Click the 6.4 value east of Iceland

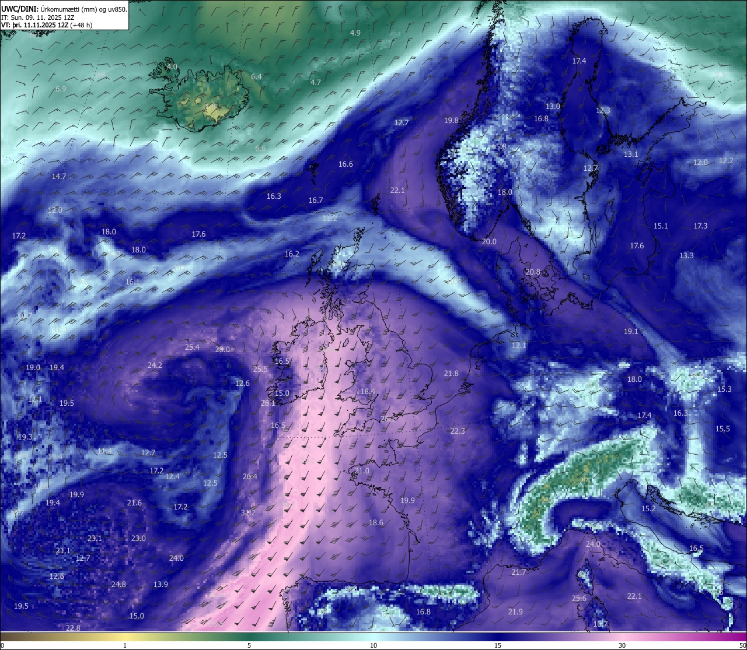coord(256,77)
